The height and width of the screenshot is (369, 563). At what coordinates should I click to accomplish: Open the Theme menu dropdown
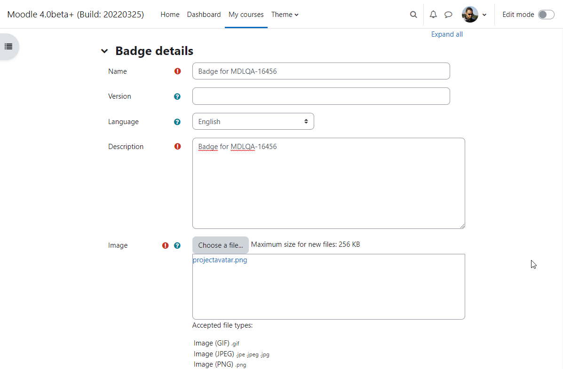[285, 15]
